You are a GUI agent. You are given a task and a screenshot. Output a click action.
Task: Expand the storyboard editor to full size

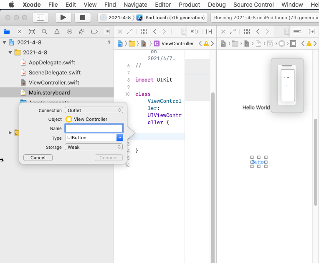point(233,32)
